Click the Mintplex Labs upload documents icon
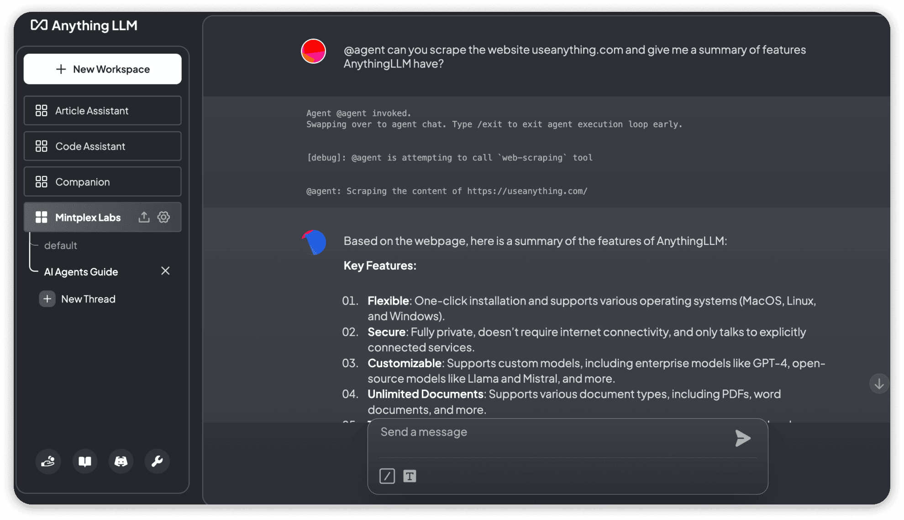 point(144,217)
